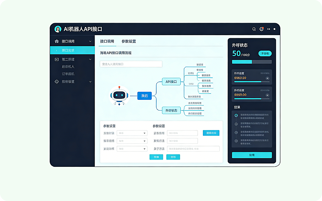Screen dimensions: 322x201
Task: Collapse the 接口调用 sidebar section chevron
Action: point(90,41)
